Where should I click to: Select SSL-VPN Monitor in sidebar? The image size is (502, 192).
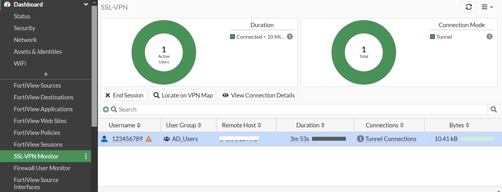[36, 156]
